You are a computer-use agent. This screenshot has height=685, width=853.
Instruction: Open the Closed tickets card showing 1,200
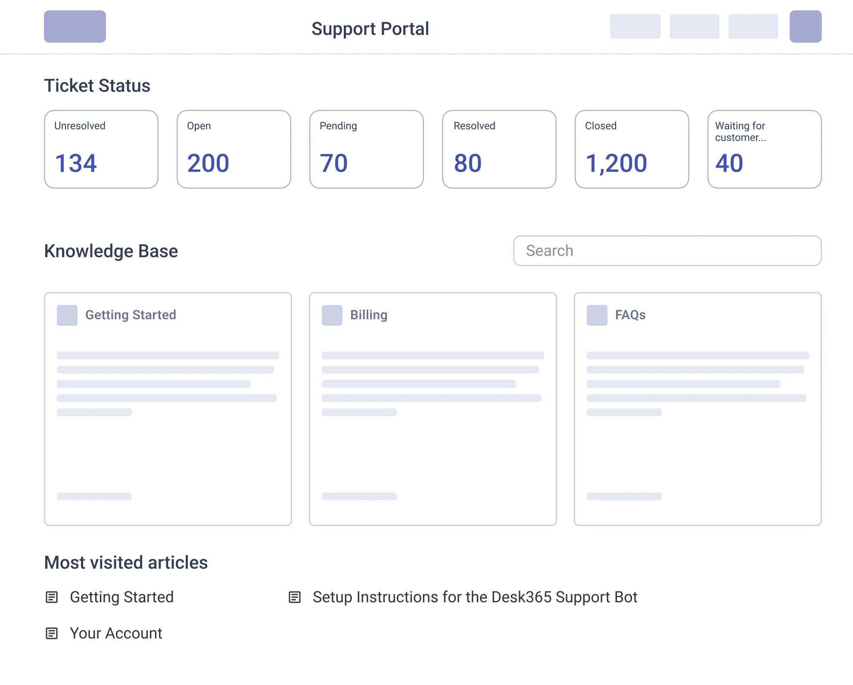[632, 149]
